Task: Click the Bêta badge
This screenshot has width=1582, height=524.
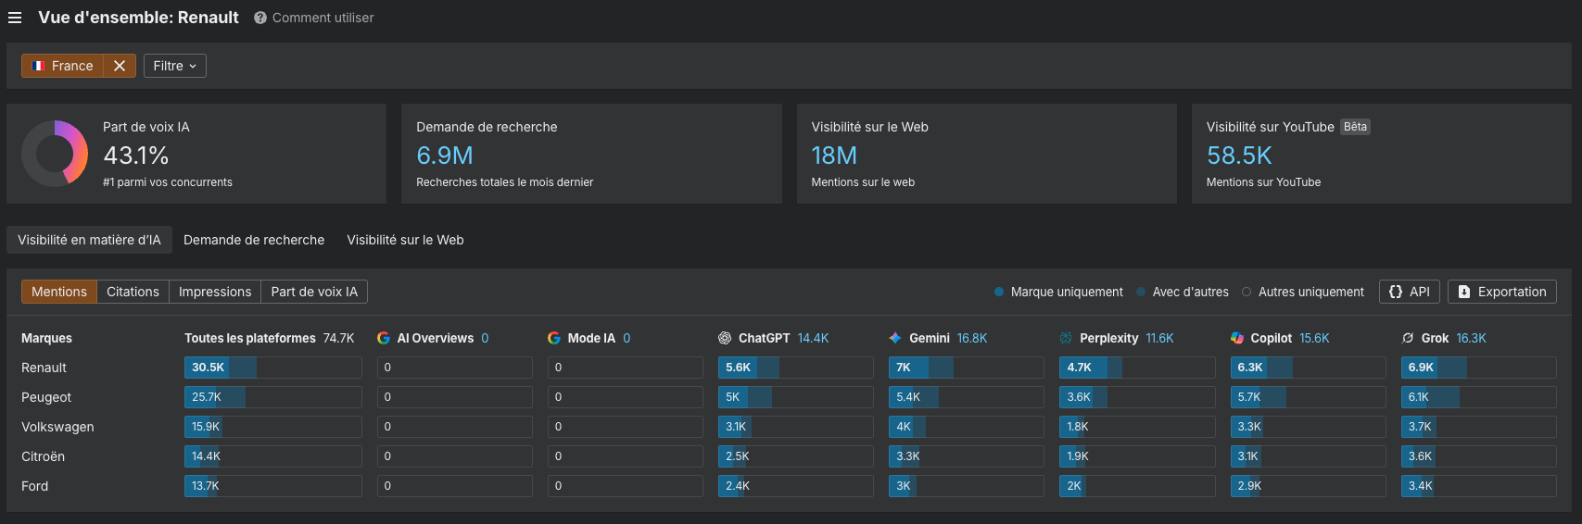Action: (x=1355, y=127)
